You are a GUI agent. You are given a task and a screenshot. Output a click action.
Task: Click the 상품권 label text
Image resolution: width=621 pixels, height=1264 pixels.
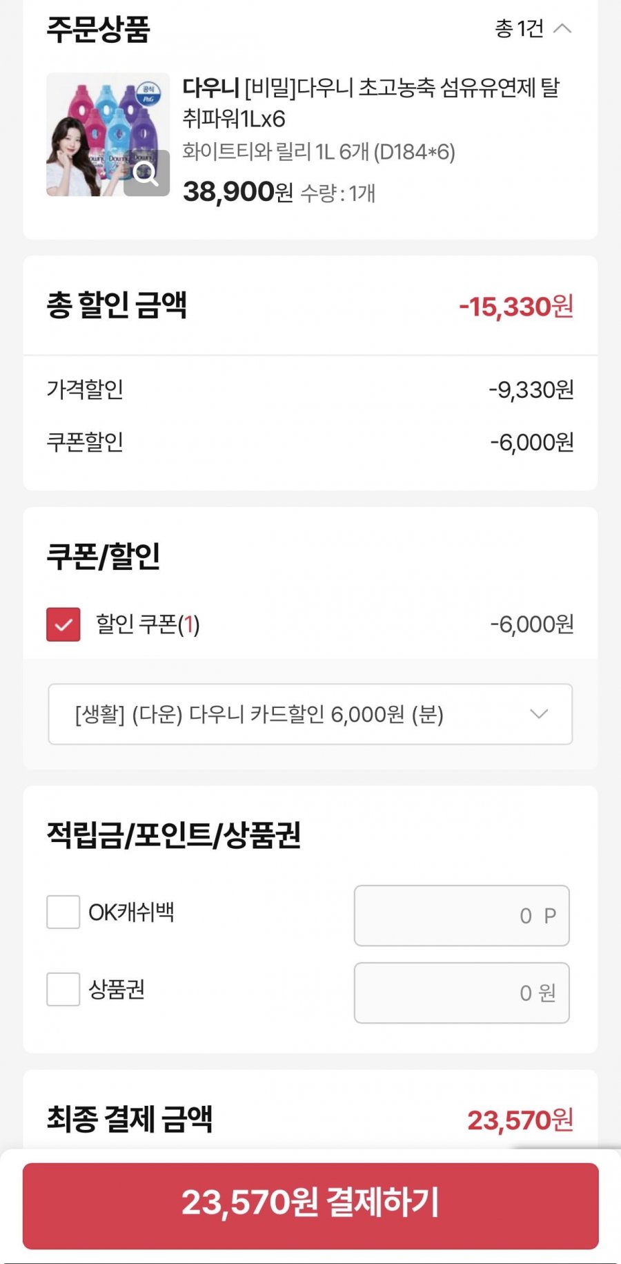pyautogui.click(x=117, y=990)
